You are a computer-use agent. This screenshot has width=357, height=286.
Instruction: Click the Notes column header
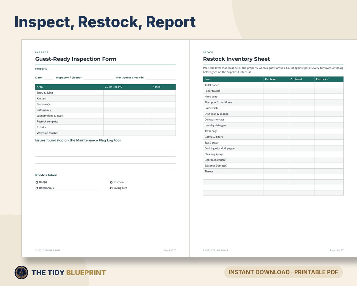tap(163, 87)
